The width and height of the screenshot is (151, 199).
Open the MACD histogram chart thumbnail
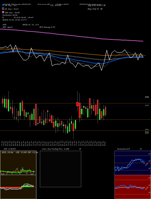18,187
